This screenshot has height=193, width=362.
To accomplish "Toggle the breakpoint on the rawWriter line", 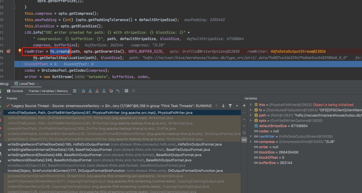I will pyautogui.click(x=8, y=51).
